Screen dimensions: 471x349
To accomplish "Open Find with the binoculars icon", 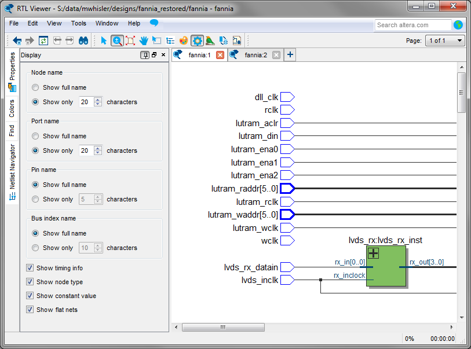I will 83,41.
